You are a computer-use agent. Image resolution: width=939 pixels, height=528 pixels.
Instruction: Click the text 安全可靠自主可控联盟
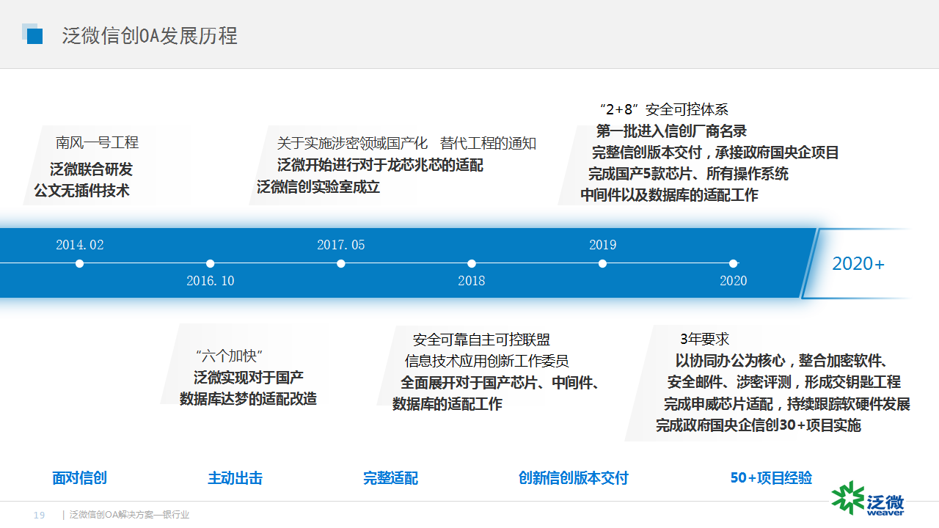(481, 340)
